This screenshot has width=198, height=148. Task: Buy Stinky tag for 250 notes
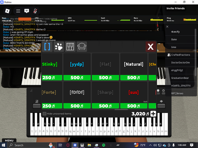tap(52, 78)
